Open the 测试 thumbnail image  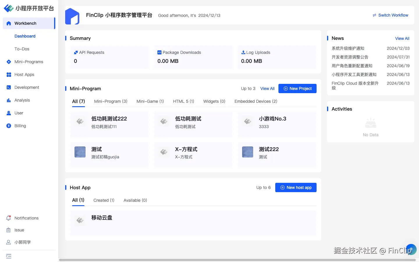[x=80, y=152]
